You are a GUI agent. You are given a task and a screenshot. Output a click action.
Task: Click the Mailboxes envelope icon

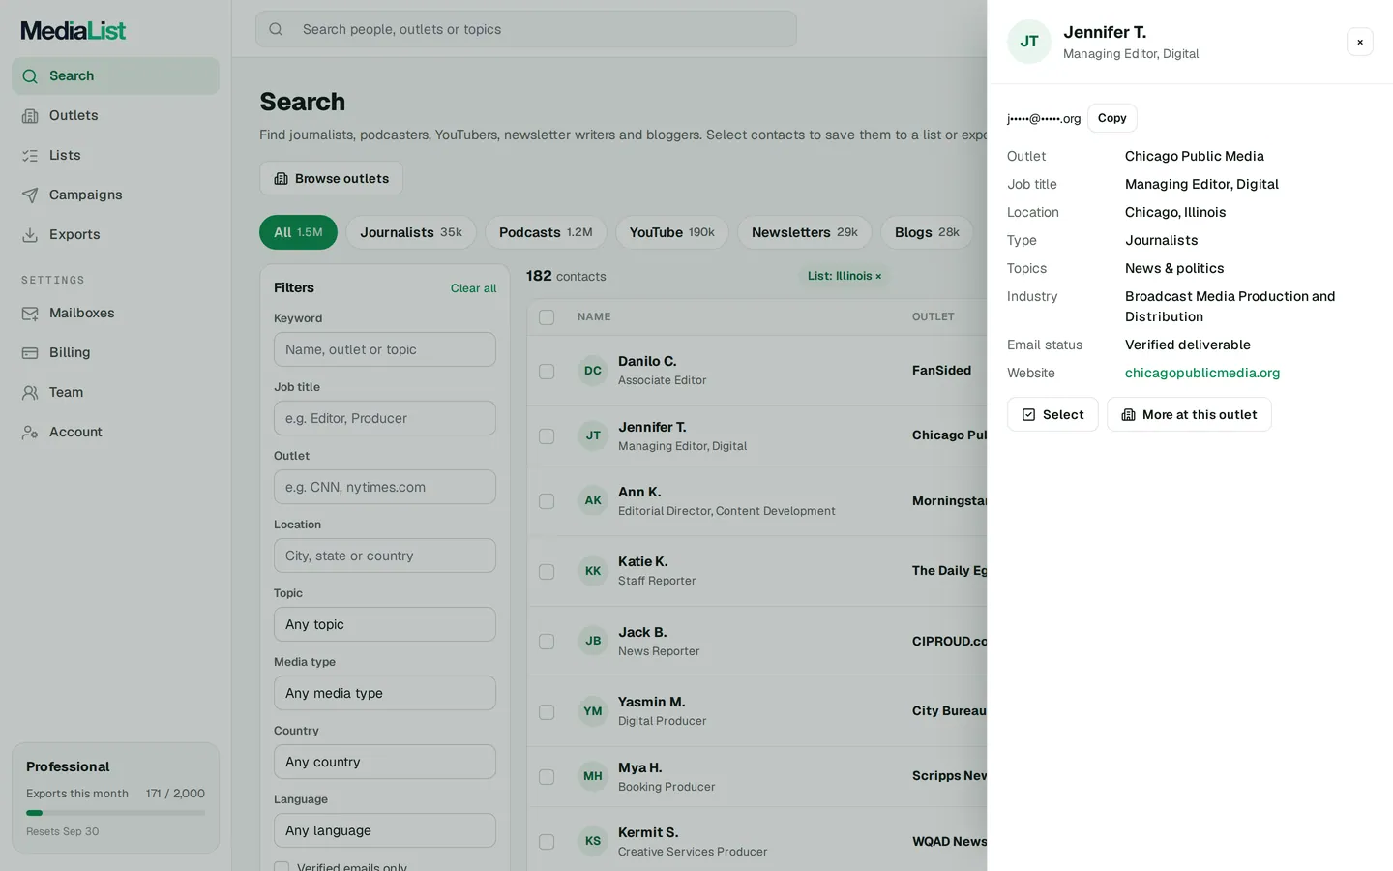[30, 314]
